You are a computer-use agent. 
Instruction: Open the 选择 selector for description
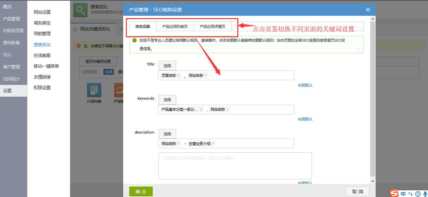(x=167, y=134)
